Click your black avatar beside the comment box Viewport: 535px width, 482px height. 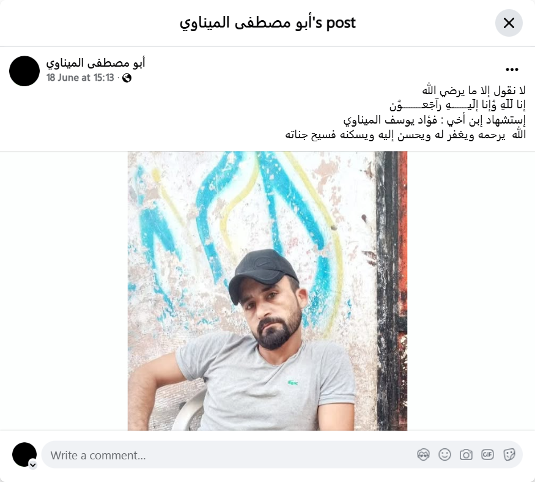click(x=24, y=454)
